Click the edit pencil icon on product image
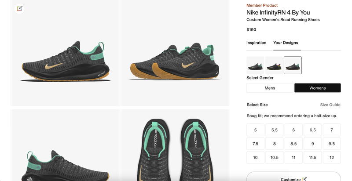The height and width of the screenshot is (181, 352). click(x=19, y=8)
